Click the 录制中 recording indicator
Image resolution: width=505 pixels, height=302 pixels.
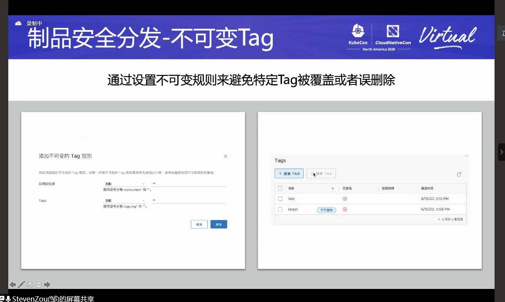tap(34, 23)
